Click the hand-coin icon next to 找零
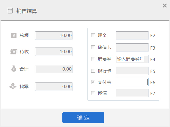The width and height of the screenshot is (170, 127). tap(13, 86)
